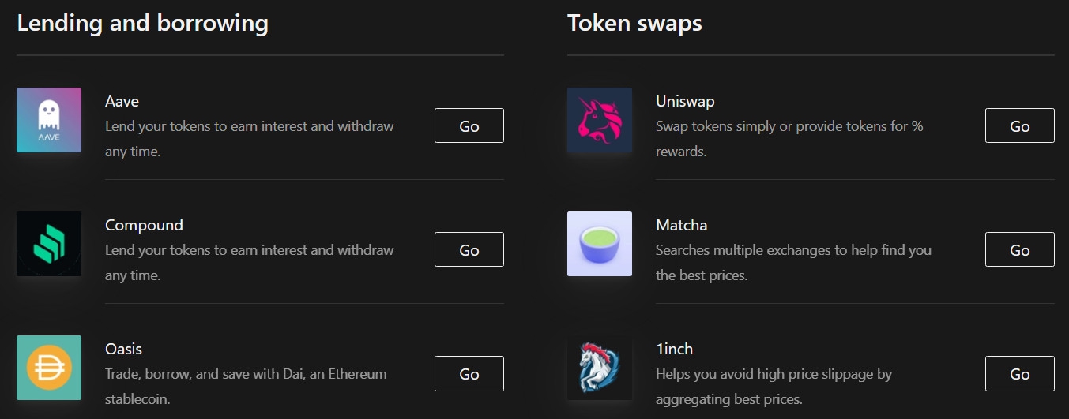The width and height of the screenshot is (1069, 419).
Task: Open Matcha via its Go button
Action: coord(1019,249)
